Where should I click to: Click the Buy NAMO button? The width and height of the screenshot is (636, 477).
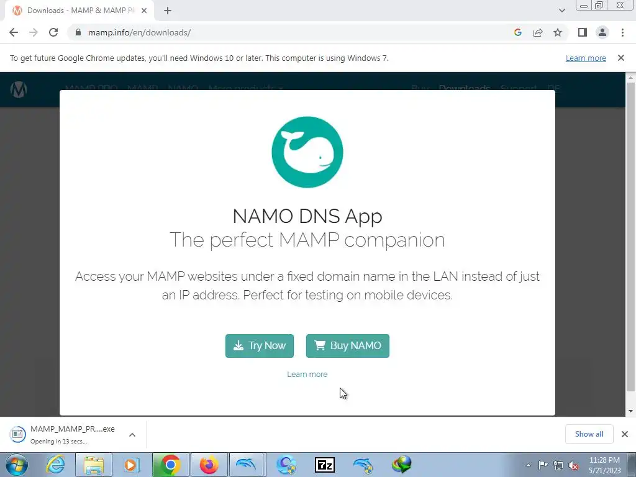348,345
